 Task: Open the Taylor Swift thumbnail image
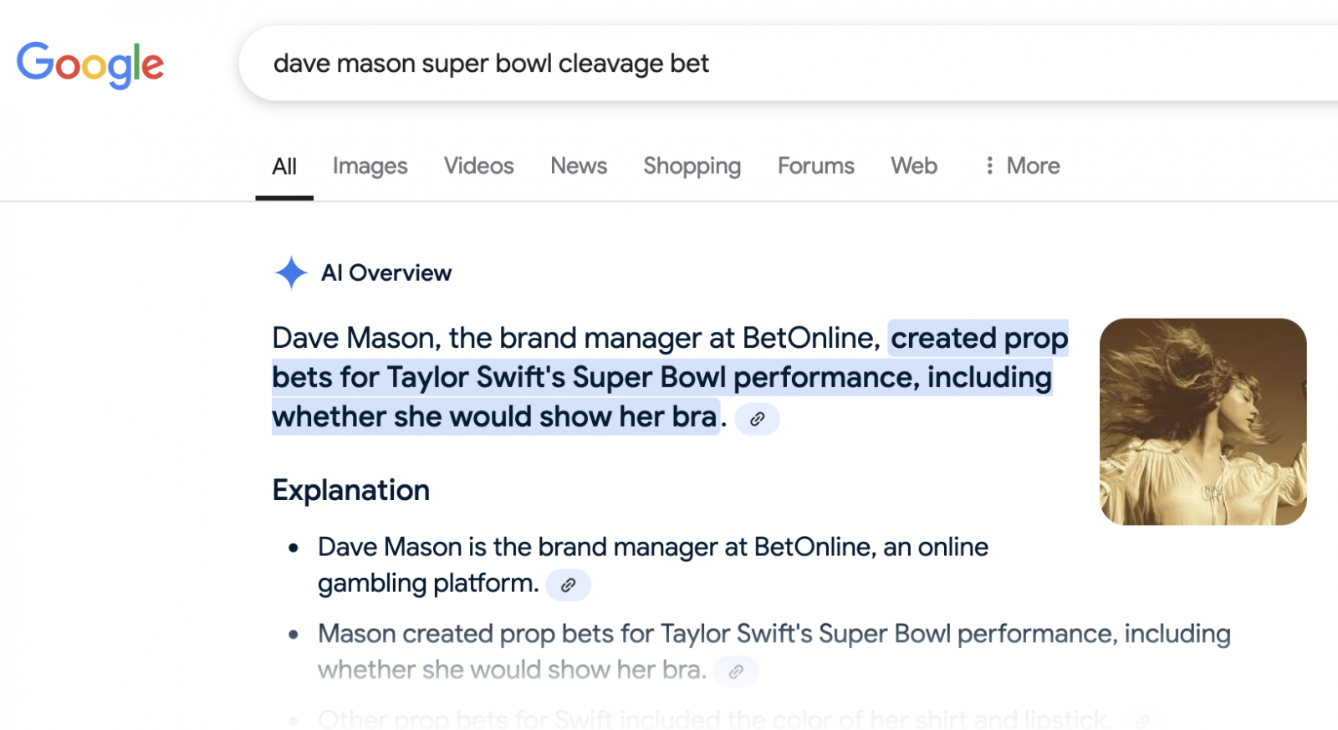pyautogui.click(x=1203, y=421)
